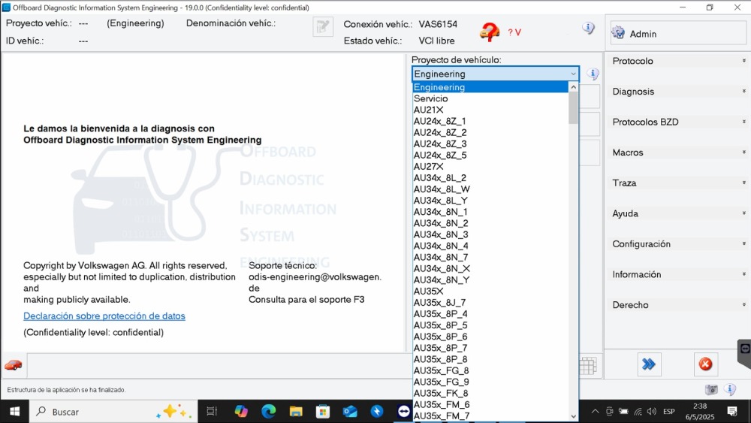The height and width of the screenshot is (423, 751).
Task: Open Outlook from the taskbar
Action: point(350,411)
